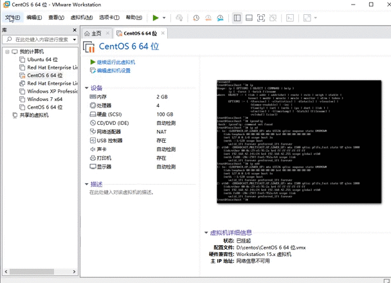Image resolution: width=391 pixels, height=283 pixels.
Task: Click the NAT network adapter value
Action: 161,132
